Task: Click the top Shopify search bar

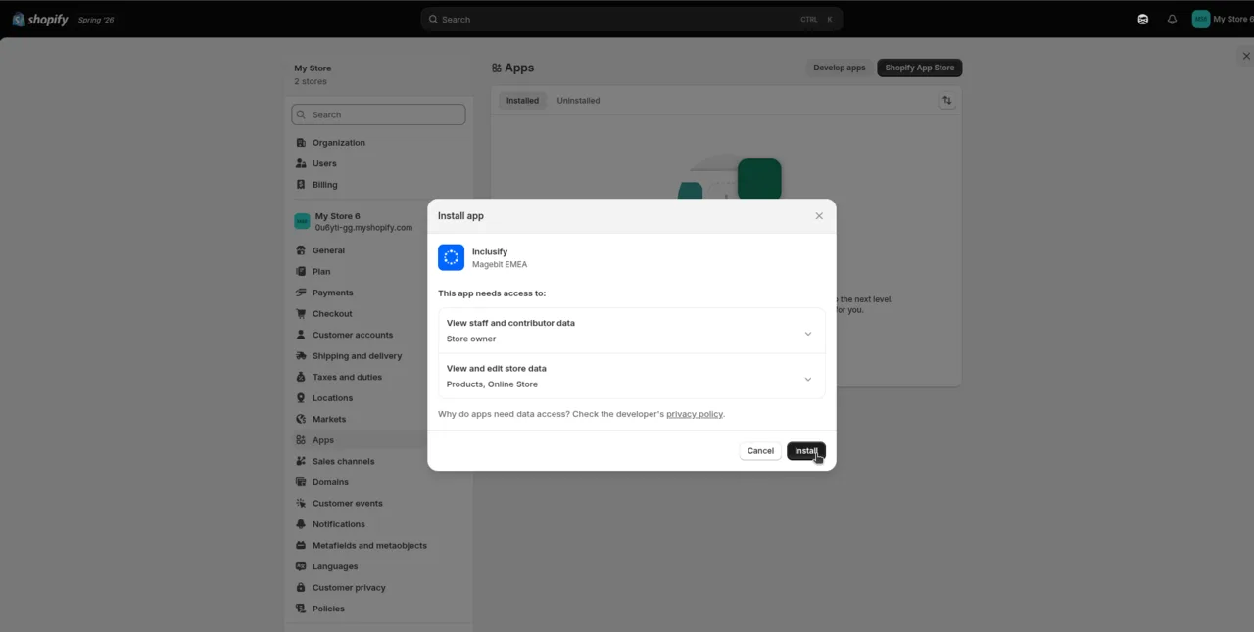Action: point(632,20)
